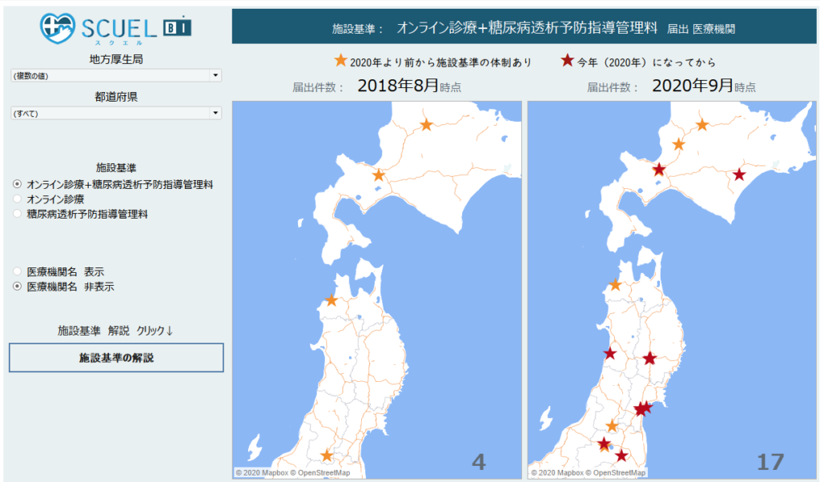The height and width of the screenshot is (482, 820).
Task: Click OpenStreetMap attribution on left map
Action: (x=323, y=473)
